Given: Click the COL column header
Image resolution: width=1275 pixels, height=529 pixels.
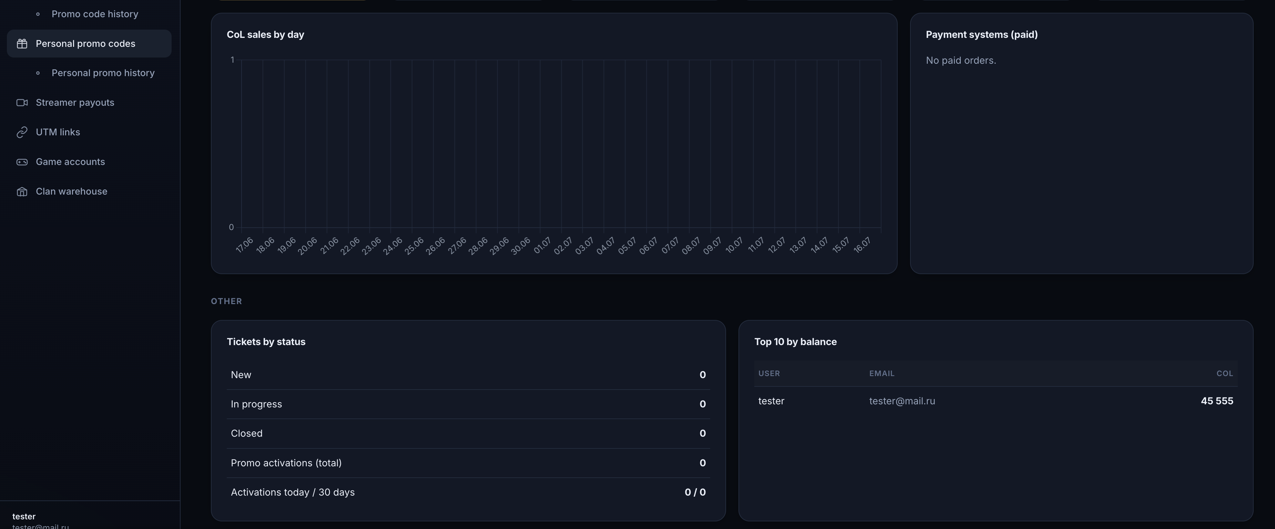Looking at the screenshot, I should click(1224, 373).
